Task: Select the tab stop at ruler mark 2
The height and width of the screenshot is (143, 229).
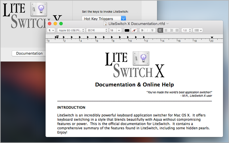Action: [x=64, y=37]
